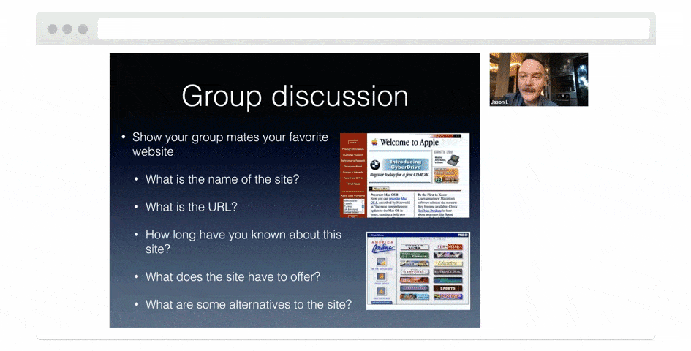Click the 'What is the name of the site?' bullet
This screenshot has height=351, width=691.
coord(222,179)
